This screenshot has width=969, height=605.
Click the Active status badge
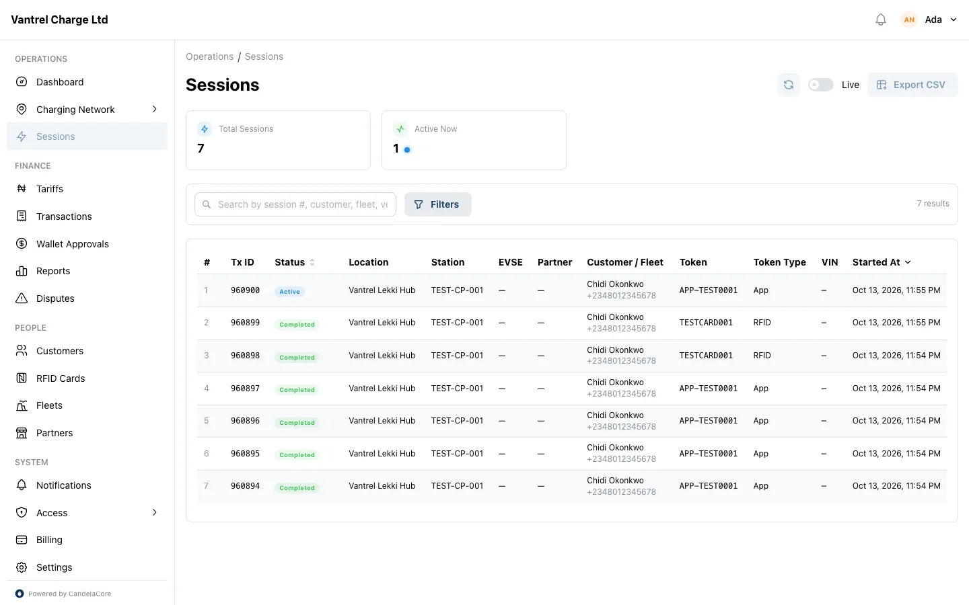point(289,292)
